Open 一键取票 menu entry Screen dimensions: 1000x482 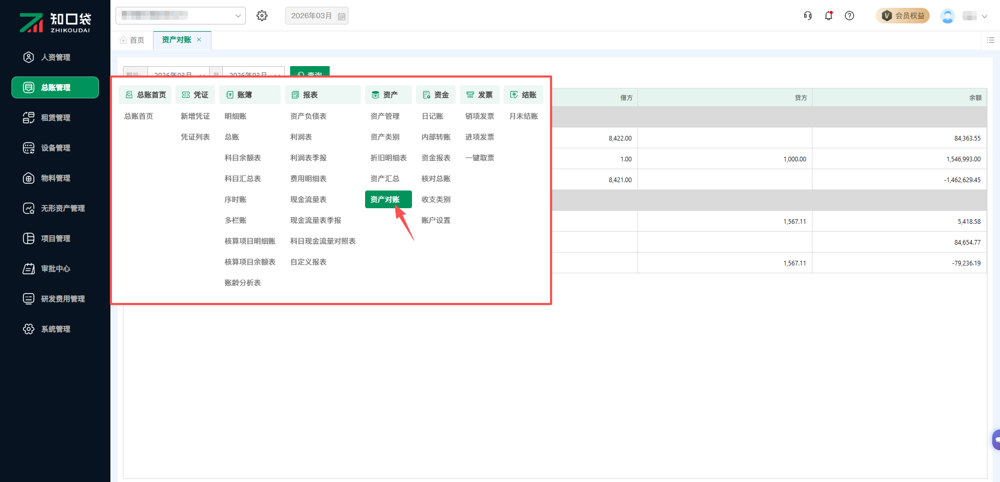[480, 158]
